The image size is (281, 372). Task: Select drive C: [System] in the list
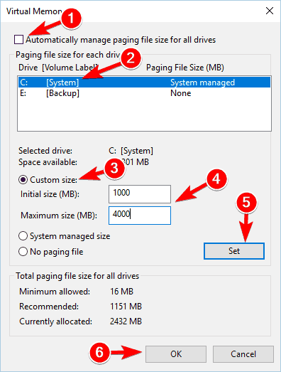click(144, 83)
